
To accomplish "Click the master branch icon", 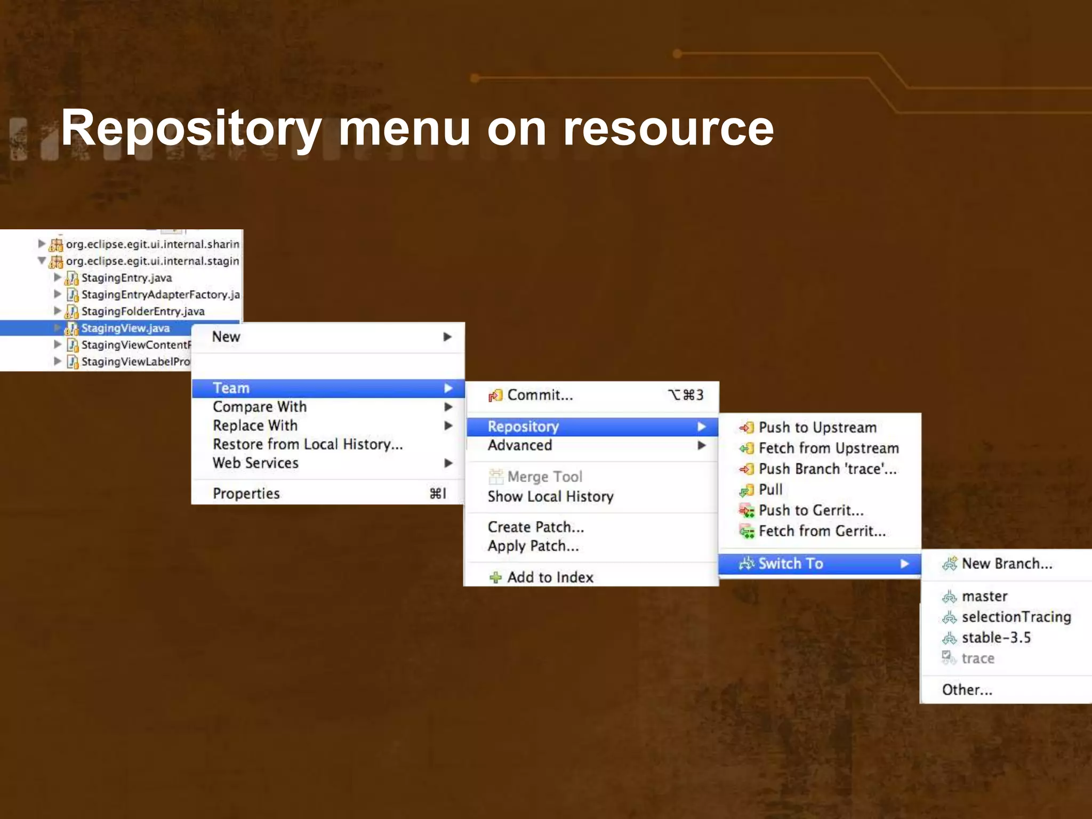I will coord(950,597).
